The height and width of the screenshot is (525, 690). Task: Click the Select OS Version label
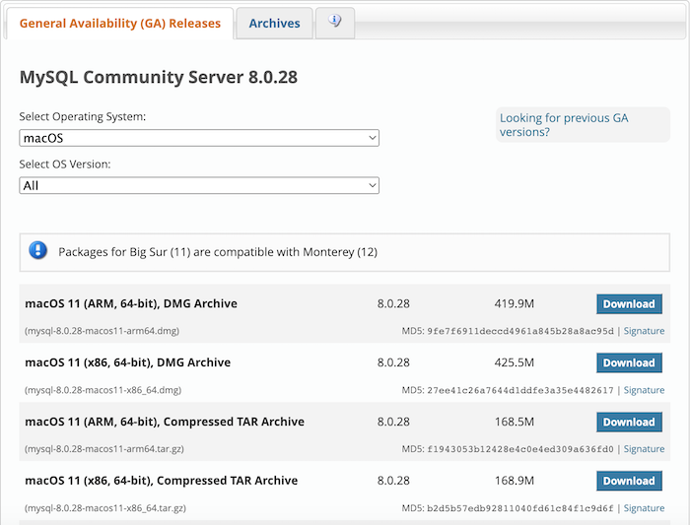(65, 164)
